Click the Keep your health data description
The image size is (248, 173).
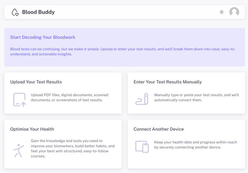click(x=196, y=145)
